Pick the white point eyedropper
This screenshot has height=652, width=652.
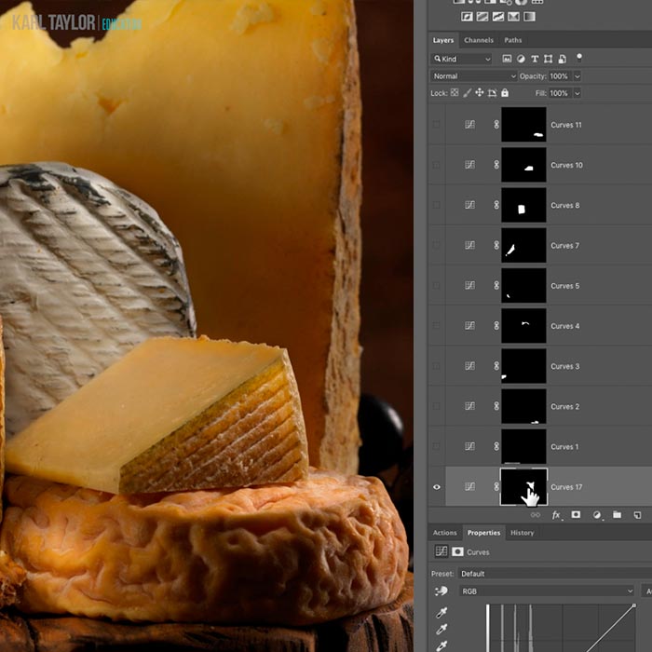click(441, 645)
